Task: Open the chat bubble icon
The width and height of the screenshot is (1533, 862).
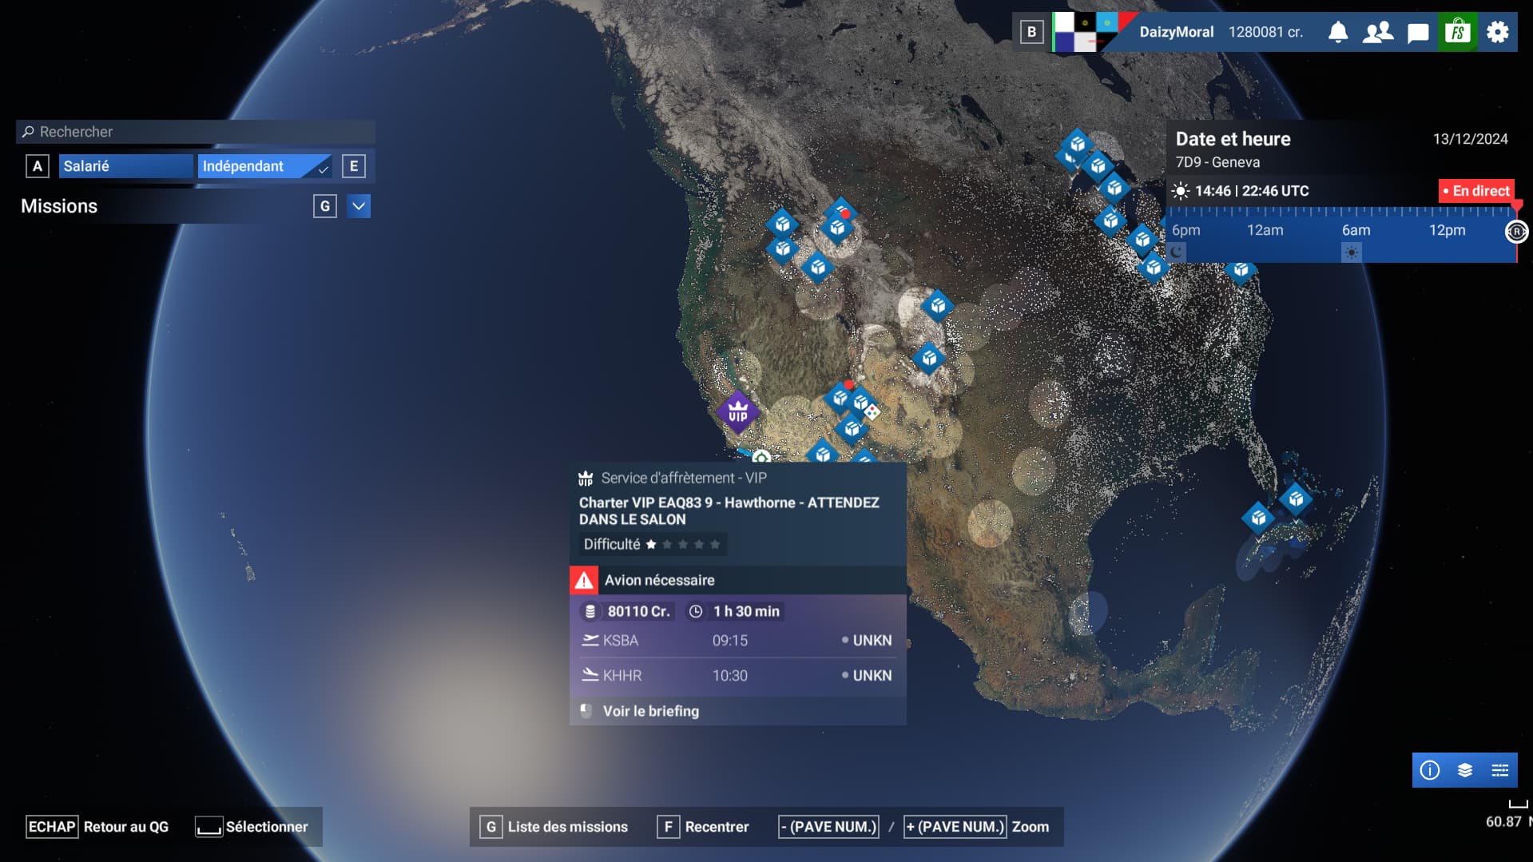Action: (x=1418, y=33)
